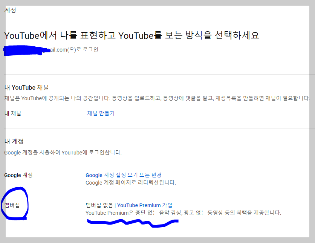Click the '내 채널' row label
The width and height of the screenshot is (315, 243).
point(13,113)
